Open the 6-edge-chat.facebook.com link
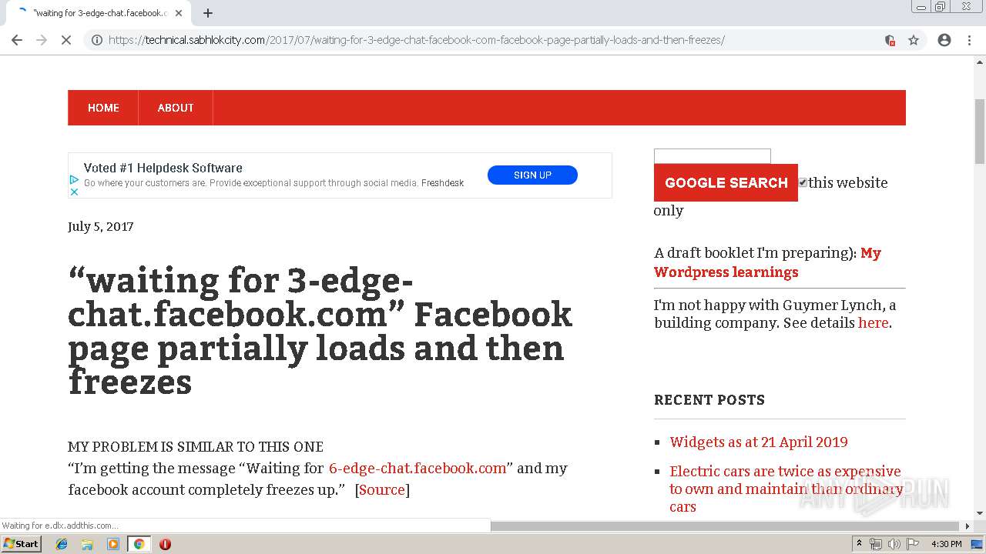986x554 pixels. (418, 468)
